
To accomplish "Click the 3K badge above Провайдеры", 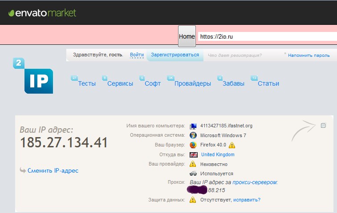I will pyautogui.click(x=171, y=78).
